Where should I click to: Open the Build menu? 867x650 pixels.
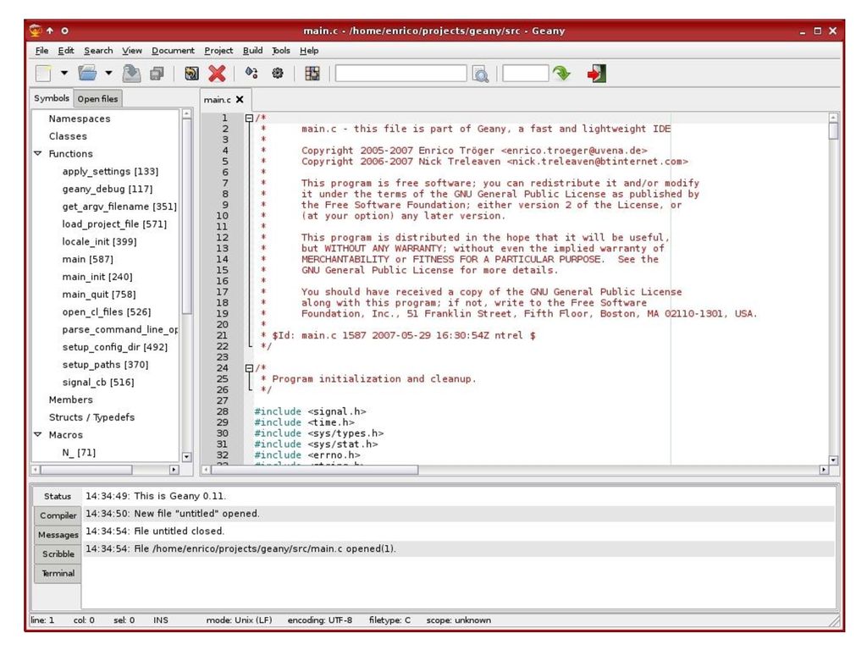[x=252, y=50]
